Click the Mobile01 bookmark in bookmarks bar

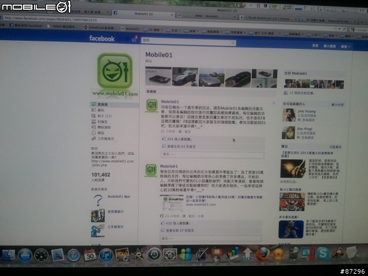click(131, 29)
